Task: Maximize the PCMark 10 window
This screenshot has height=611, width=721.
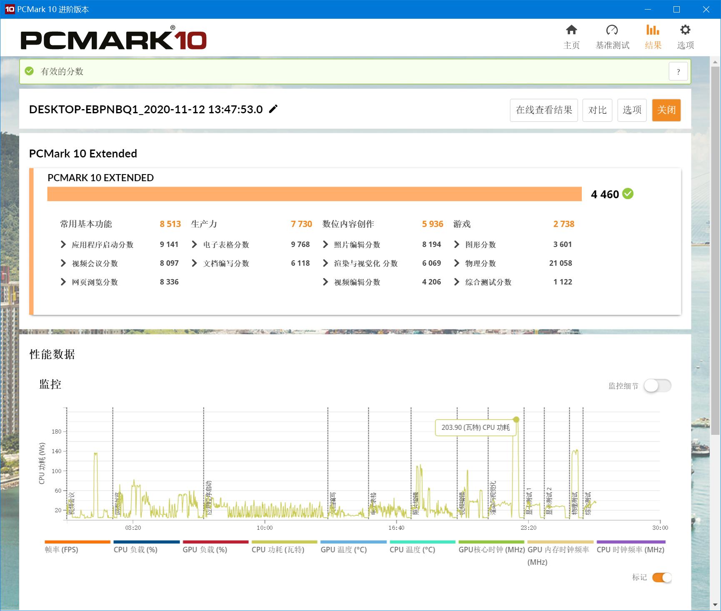Action: (677, 9)
